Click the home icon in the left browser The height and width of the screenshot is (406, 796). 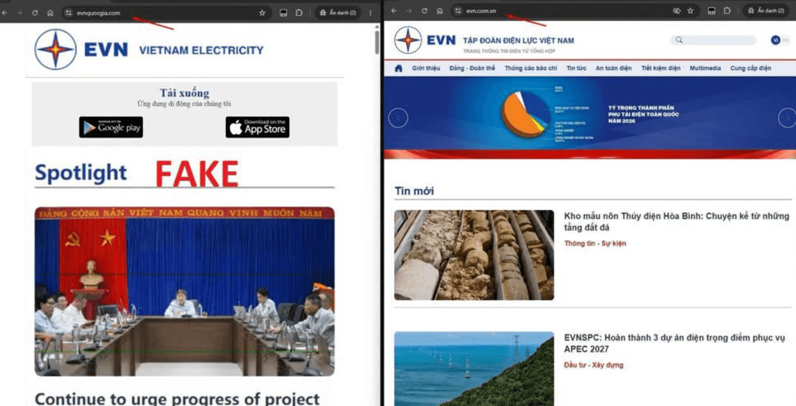(50, 13)
